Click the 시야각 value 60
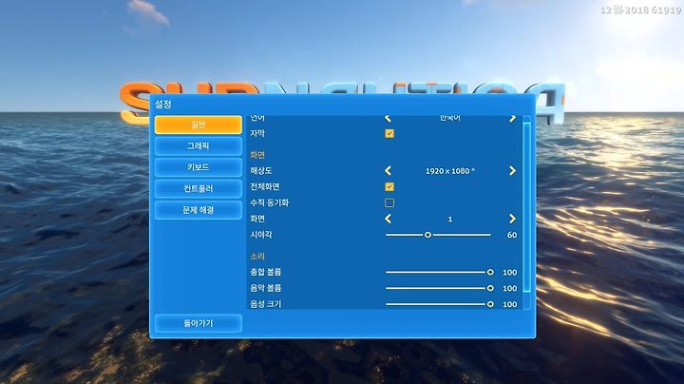This screenshot has width=684, height=384. pyautogui.click(x=512, y=235)
